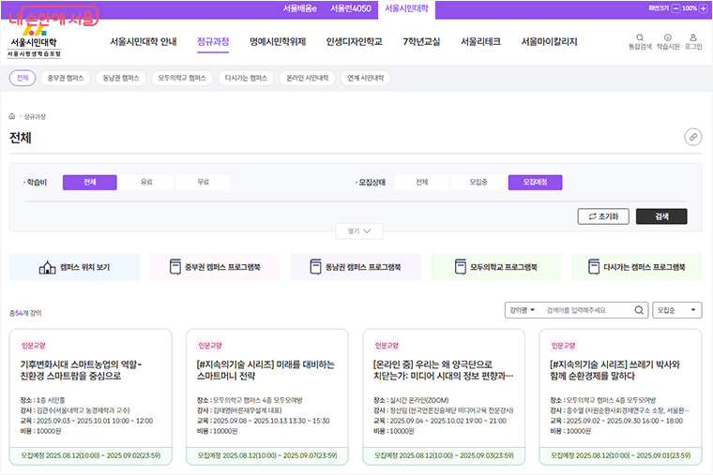Open the 서울리테크 menu
This screenshot has width=713, height=475.
tap(480, 42)
